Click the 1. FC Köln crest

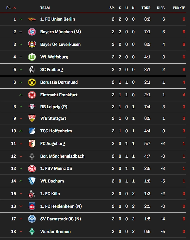point(32,194)
